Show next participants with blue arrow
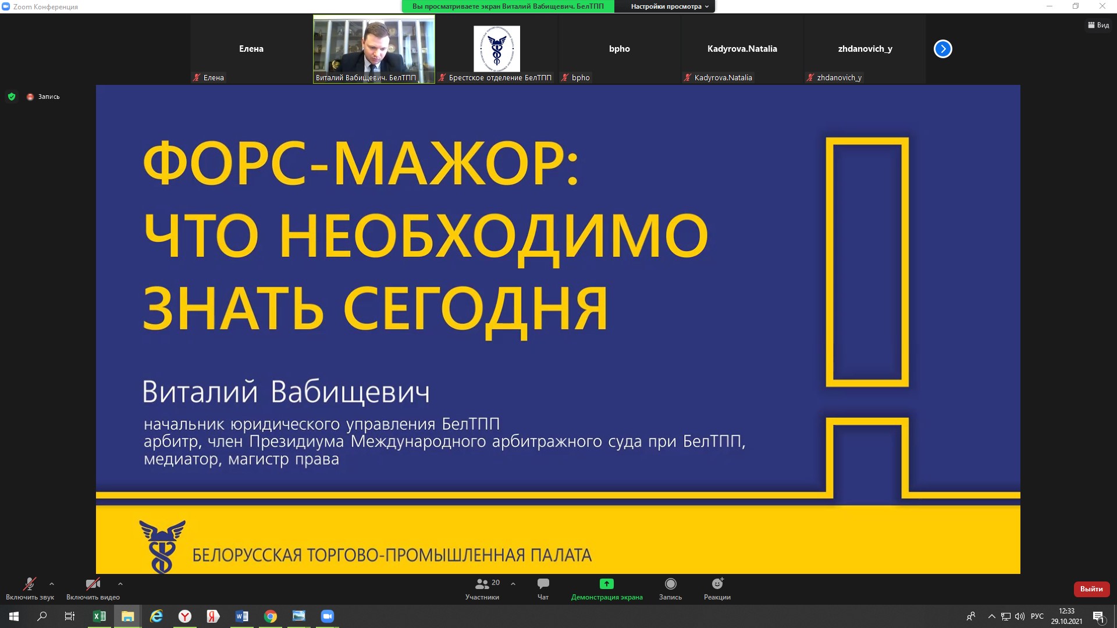 [943, 49]
